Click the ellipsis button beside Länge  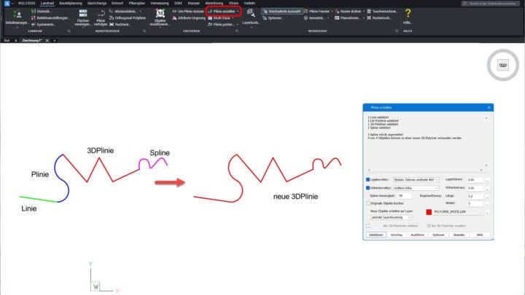tap(487, 196)
